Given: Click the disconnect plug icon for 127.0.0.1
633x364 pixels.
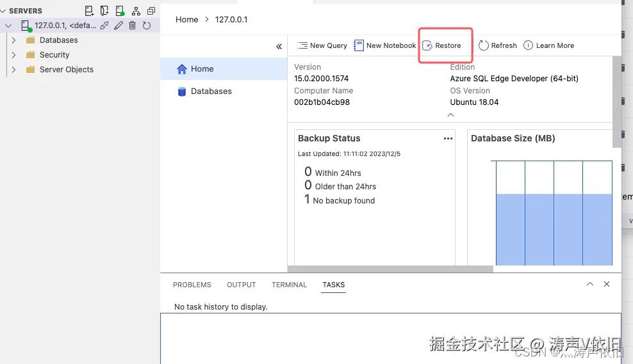Looking at the screenshot, I should [x=104, y=26].
